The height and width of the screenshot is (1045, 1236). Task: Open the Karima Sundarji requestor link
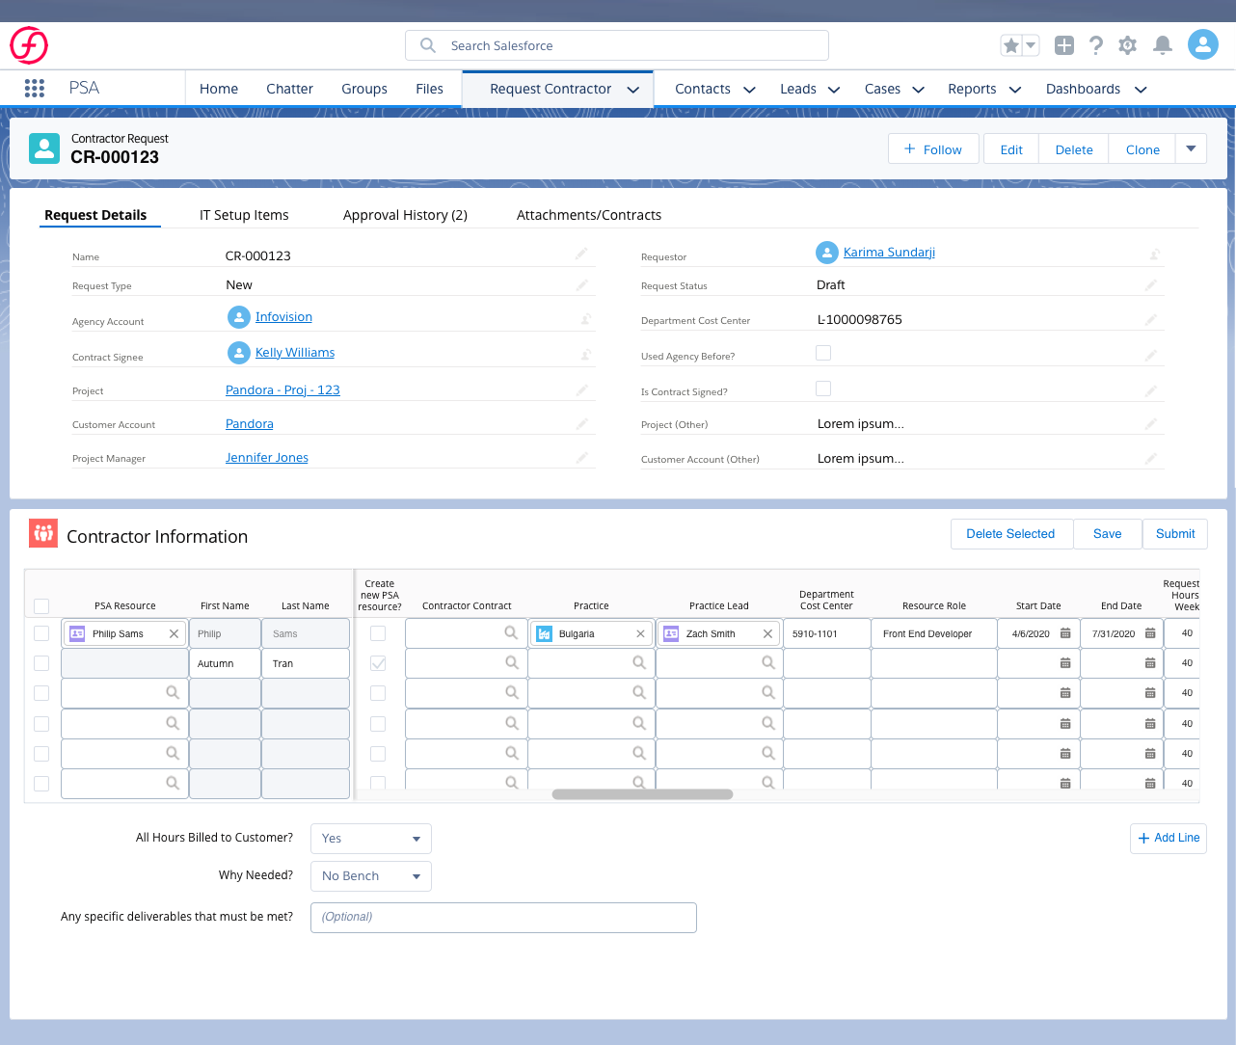click(x=889, y=253)
